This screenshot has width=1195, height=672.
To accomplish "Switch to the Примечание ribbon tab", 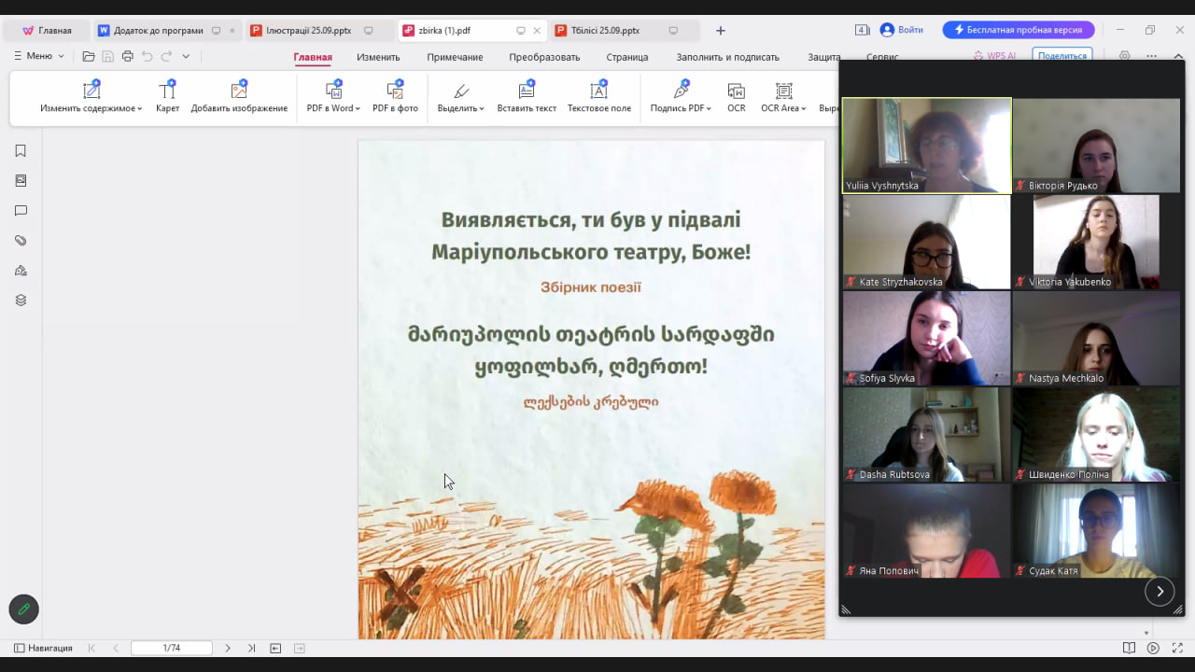I will tap(455, 57).
